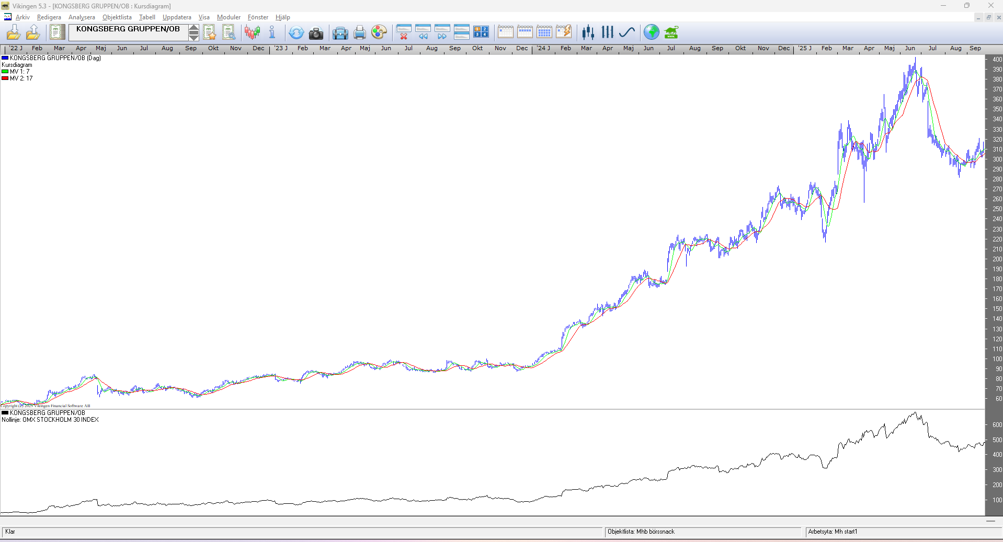The image size is (1003, 542).
Task: Restore the inner chart window button
Action: pos(988,17)
